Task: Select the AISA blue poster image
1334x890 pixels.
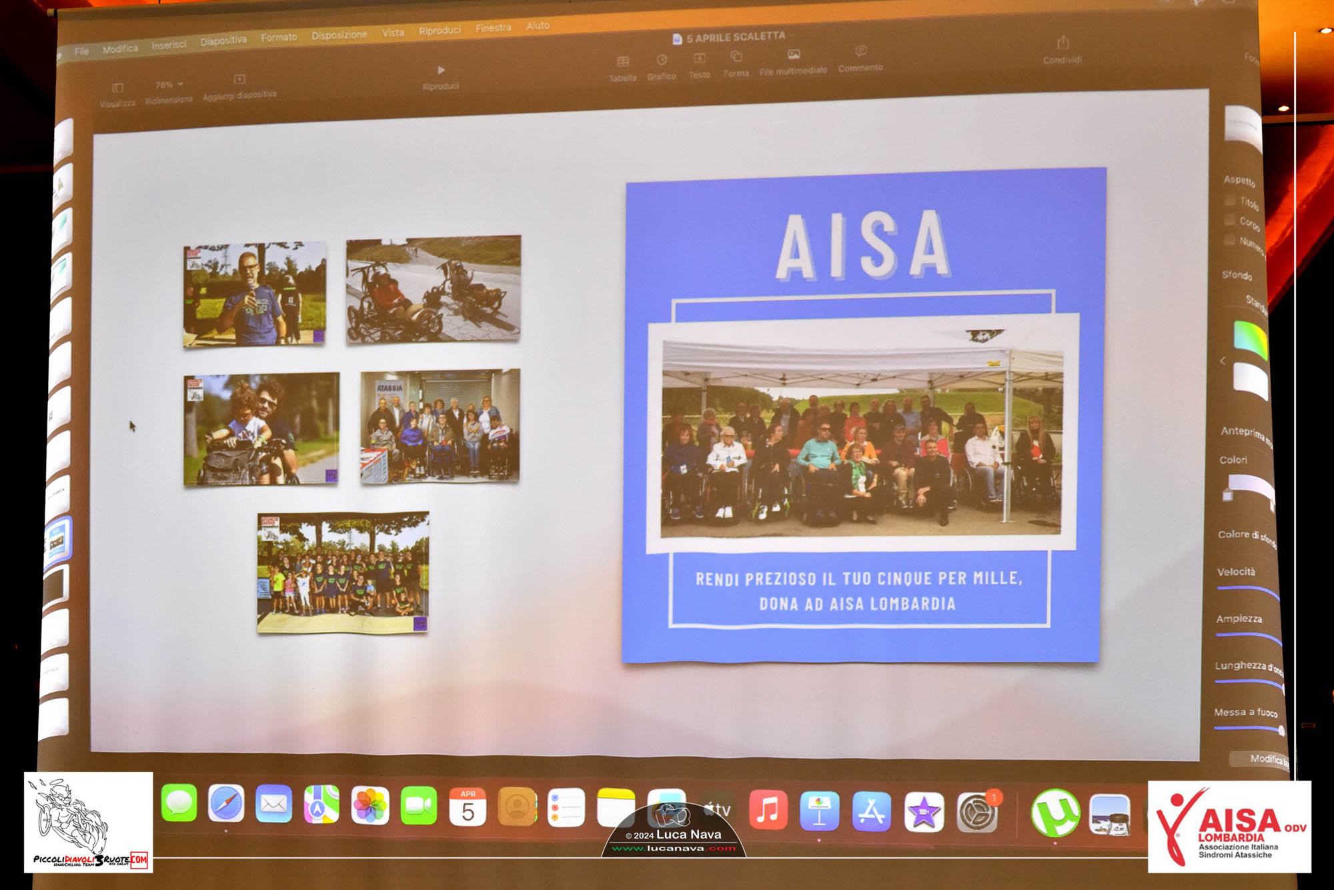Action: [x=864, y=415]
